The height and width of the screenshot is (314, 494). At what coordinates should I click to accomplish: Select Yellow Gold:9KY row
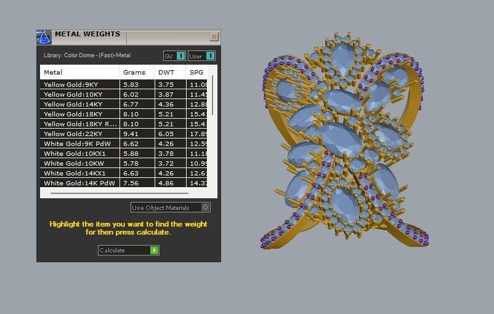[123, 84]
